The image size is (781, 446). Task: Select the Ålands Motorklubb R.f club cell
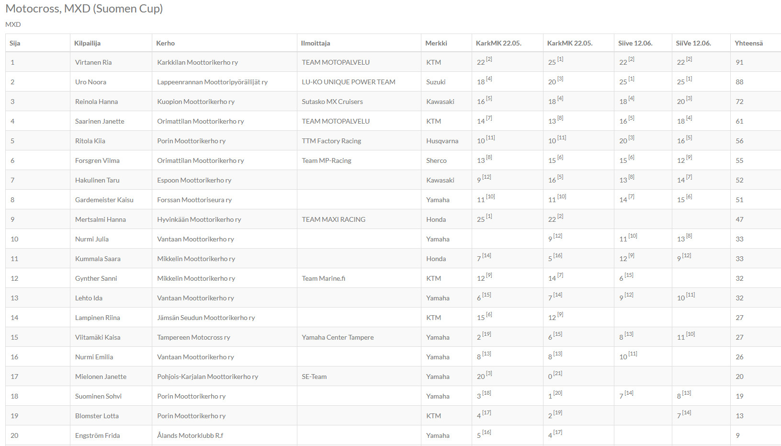(190, 435)
